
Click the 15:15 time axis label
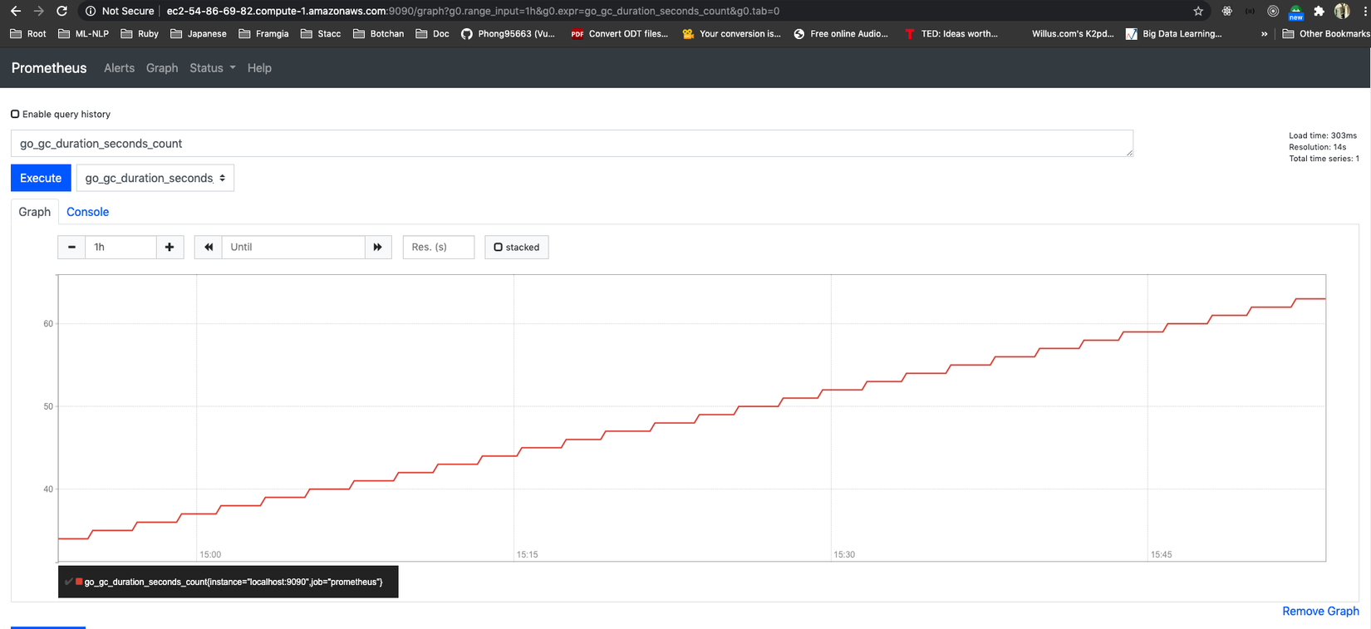[x=527, y=554]
